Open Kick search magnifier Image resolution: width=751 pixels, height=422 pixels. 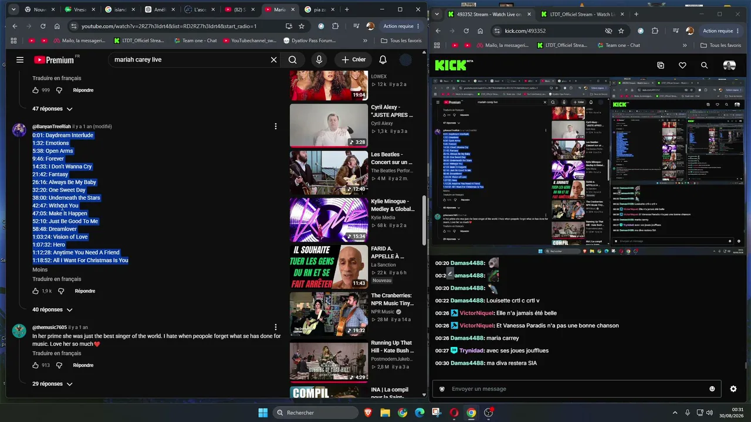tap(704, 66)
